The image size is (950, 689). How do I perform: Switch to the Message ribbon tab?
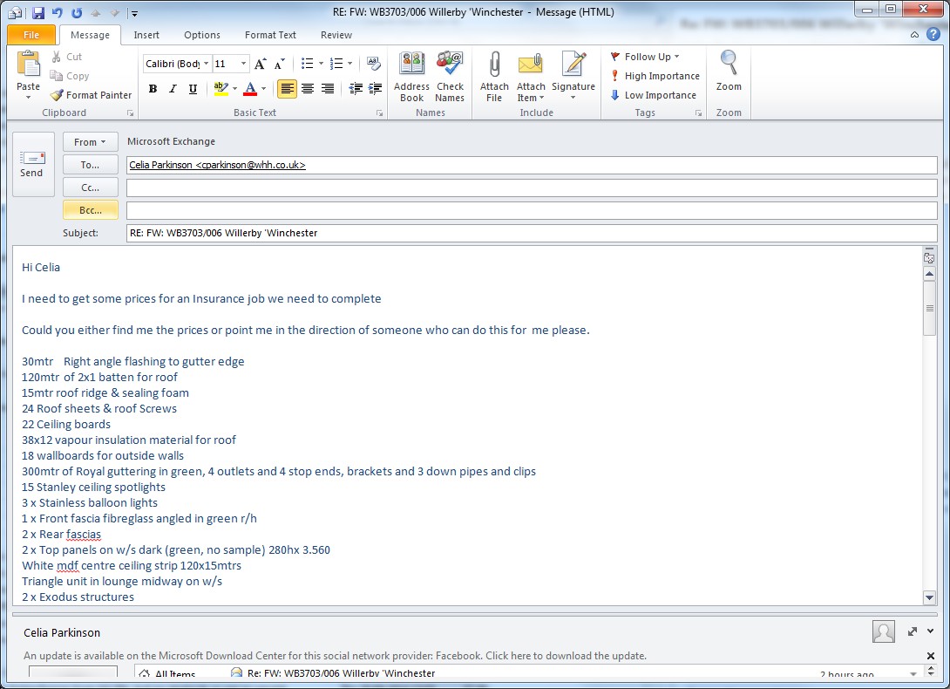90,35
